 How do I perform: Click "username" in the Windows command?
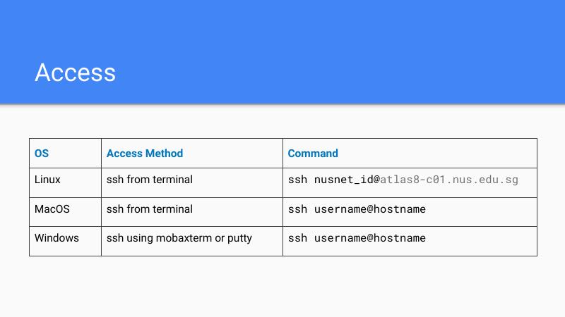[x=340, y=238]
